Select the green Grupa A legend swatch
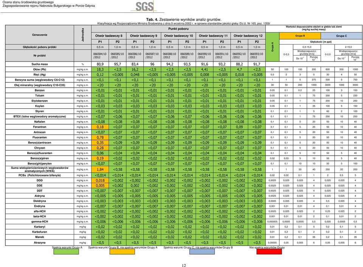363x267 pixels. pos(66,252)
